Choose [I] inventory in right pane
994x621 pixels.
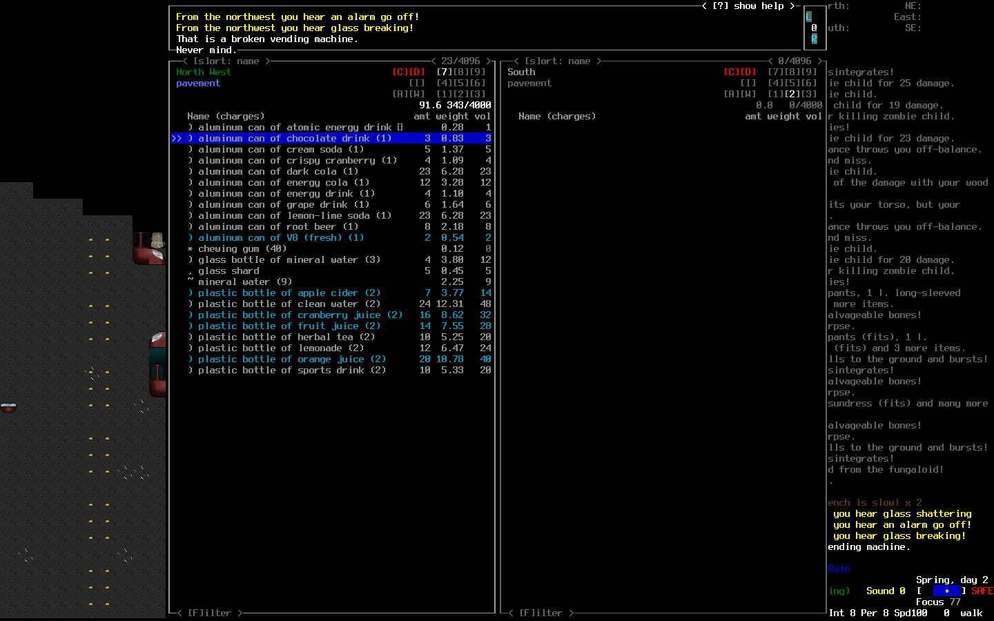(748, 83)
